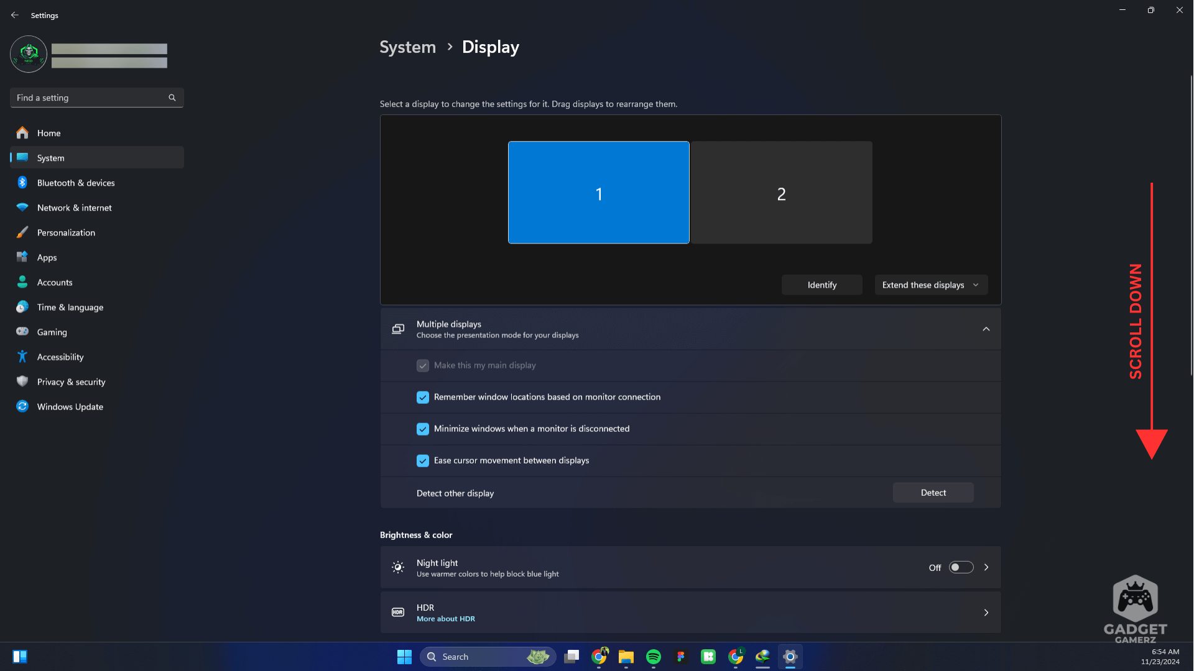Click the Spotify icon in taskbar
The width and height of the screenshot is (1194, 671).
click(x=654, y=656)
